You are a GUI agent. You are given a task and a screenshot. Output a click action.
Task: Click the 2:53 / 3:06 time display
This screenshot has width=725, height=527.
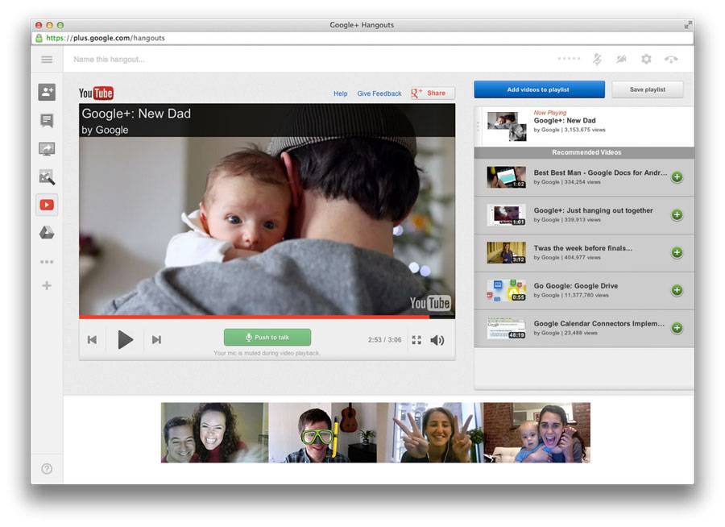pos(385,339)
